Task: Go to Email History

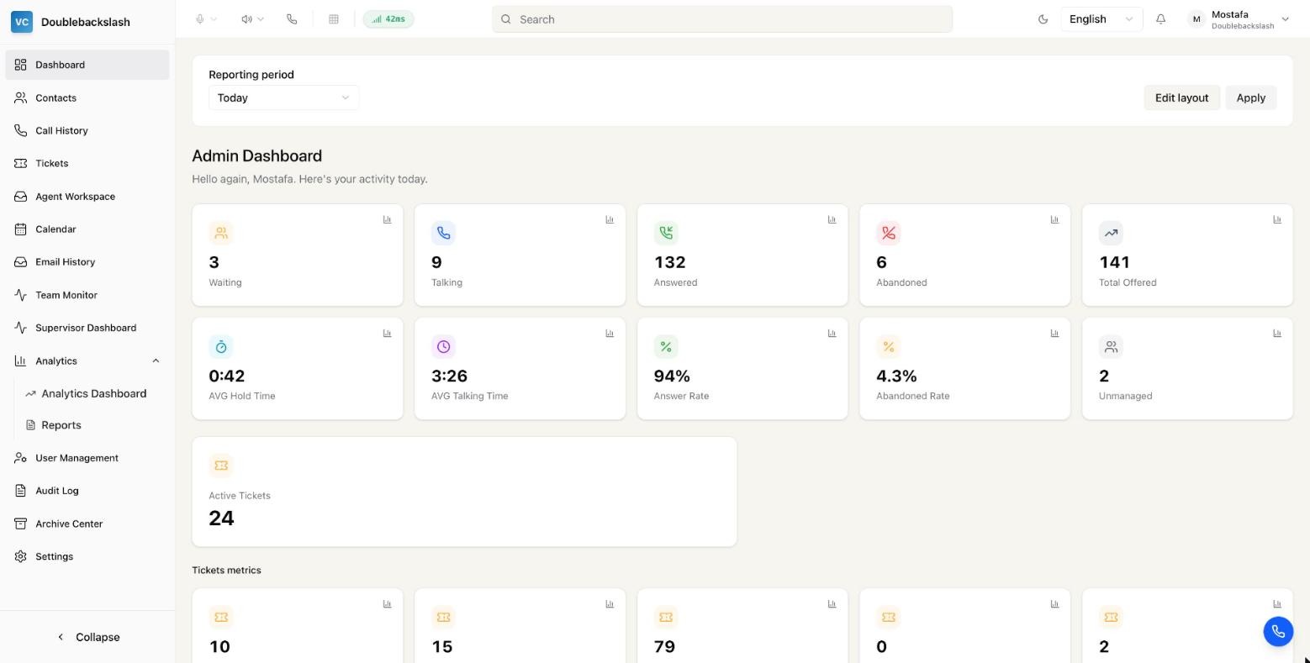Action: [87, 261]
